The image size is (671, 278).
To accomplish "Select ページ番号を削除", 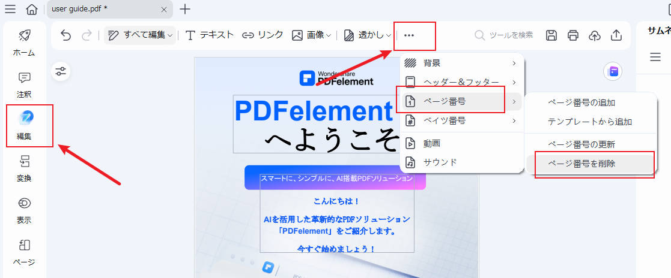I will pos(590,163).
